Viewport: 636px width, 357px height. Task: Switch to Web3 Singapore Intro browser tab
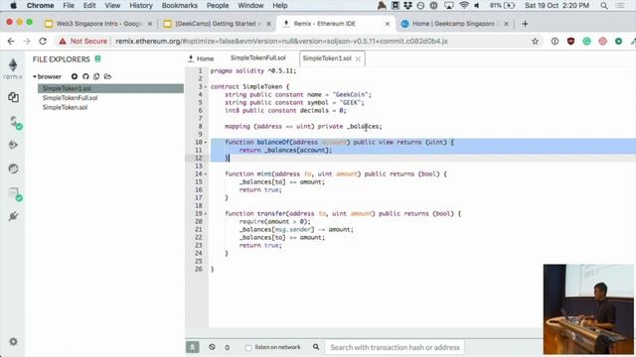click(98, 24)
